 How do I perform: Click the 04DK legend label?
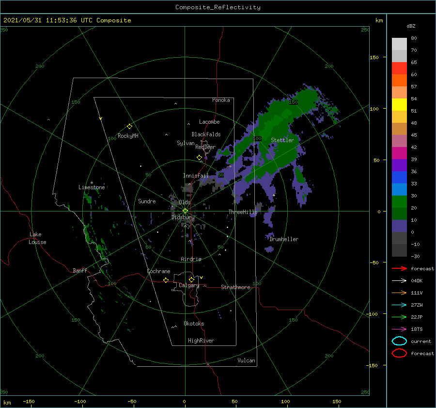pos(417,281)
